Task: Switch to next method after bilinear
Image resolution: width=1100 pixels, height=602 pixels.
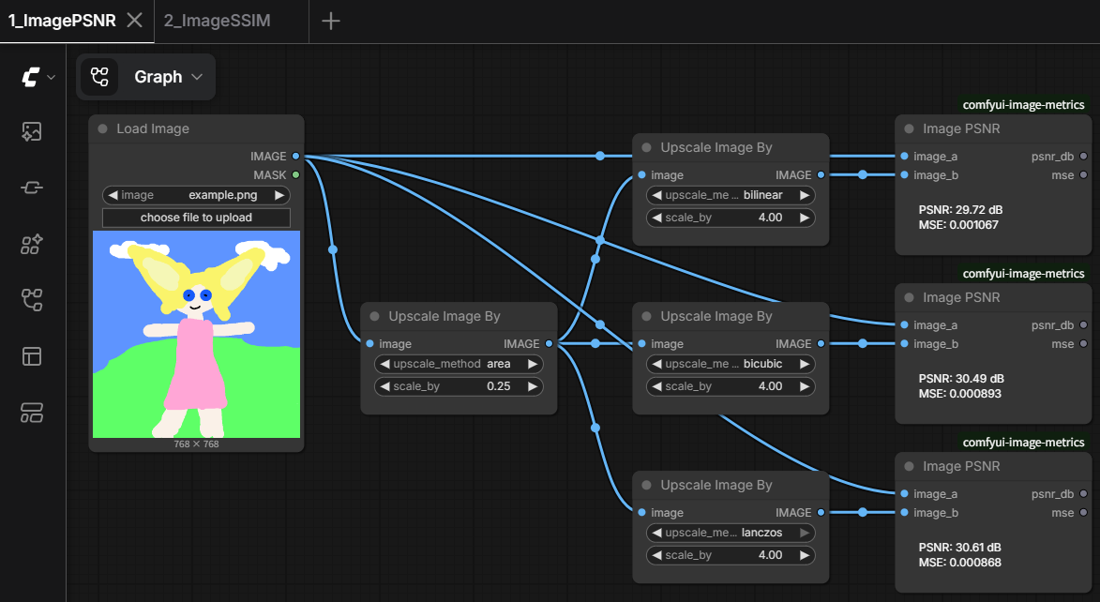Action: (x=805, y=195)
